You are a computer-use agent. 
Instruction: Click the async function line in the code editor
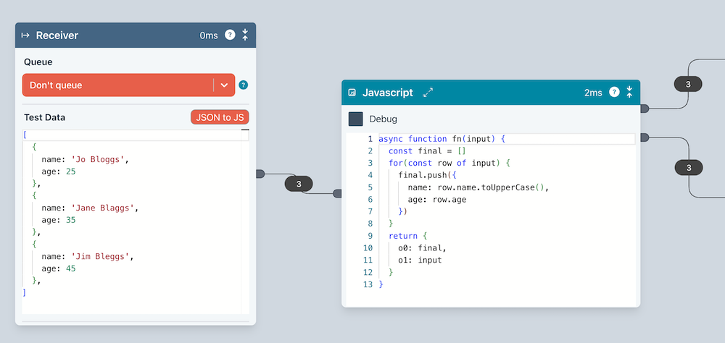[x=442, y=139]
